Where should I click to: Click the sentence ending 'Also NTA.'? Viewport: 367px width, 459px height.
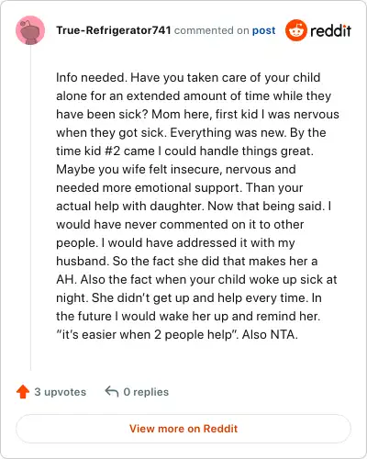270,334
